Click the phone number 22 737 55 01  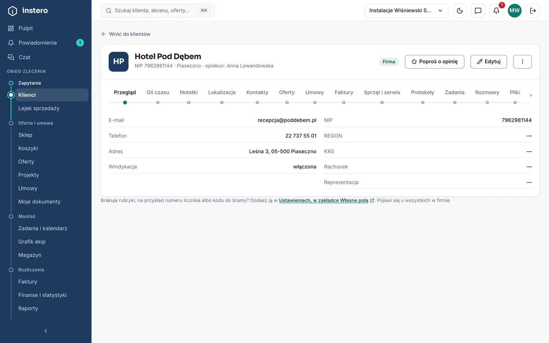[301, 136]
